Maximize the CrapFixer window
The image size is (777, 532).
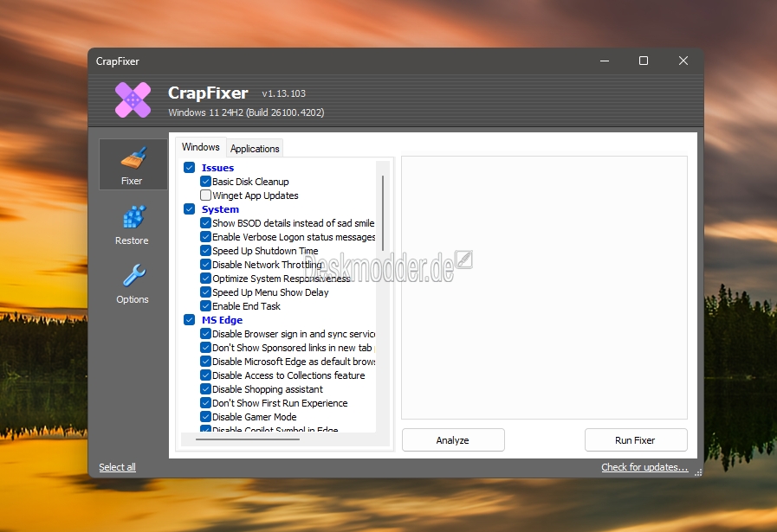(x=644, y=61)
